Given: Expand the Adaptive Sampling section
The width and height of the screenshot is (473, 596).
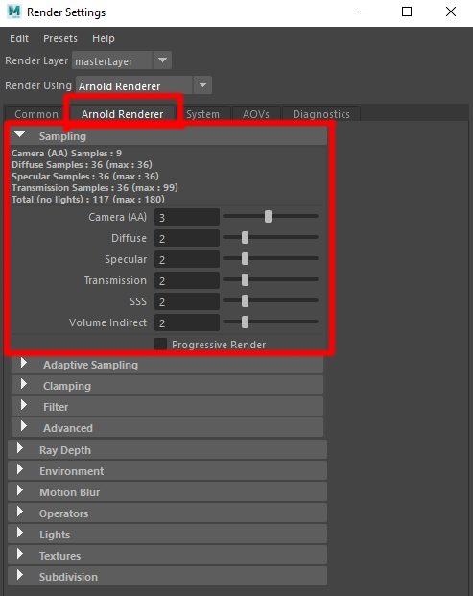Looking at the screenshot, I should (x=24, y=363).
